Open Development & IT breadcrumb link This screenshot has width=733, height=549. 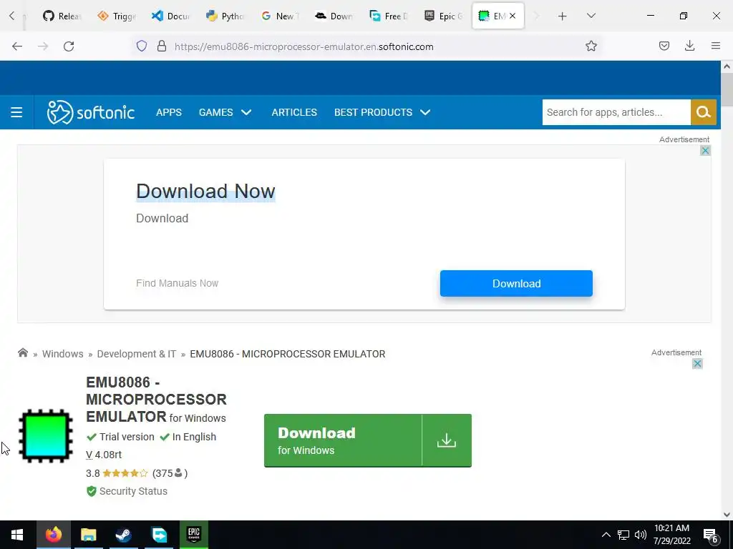tap(137, 354)
